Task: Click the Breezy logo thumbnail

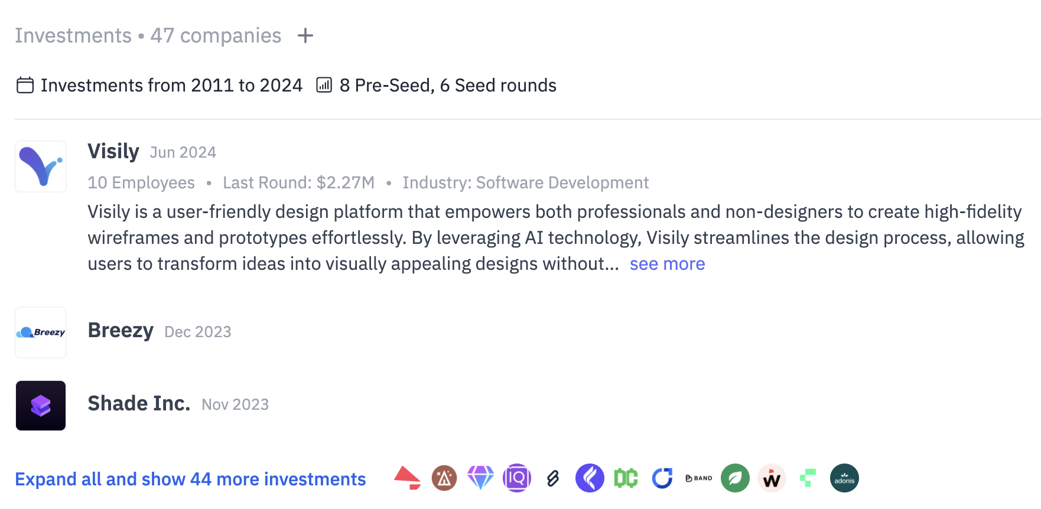Action: click(x=41, y=332)
